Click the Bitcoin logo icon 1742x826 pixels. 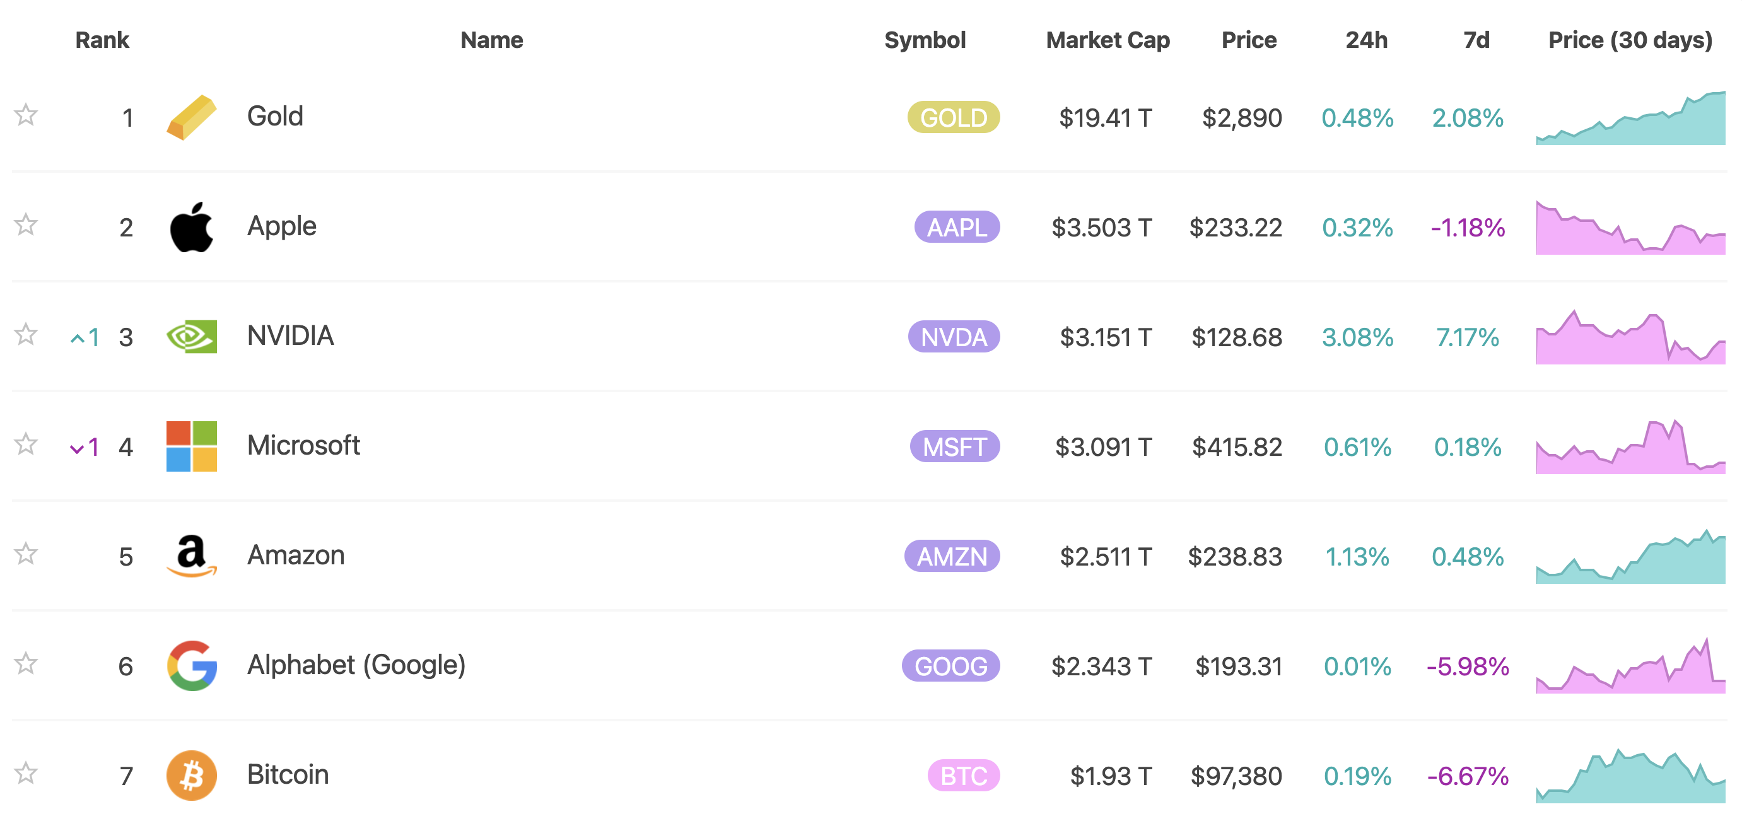click(191, 776)
